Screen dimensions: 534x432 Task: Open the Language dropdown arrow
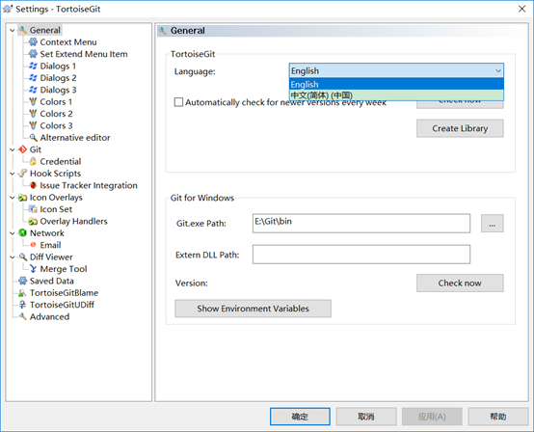point(498,70)
